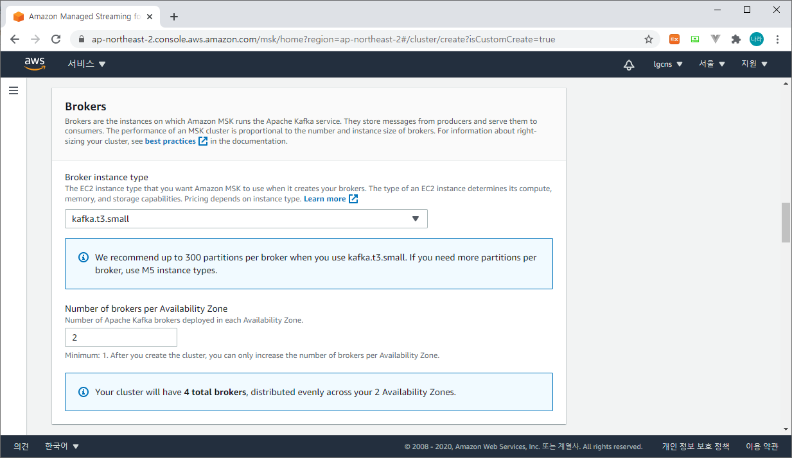
Task: Click the scrollbar up arrow
Action: 786,83
